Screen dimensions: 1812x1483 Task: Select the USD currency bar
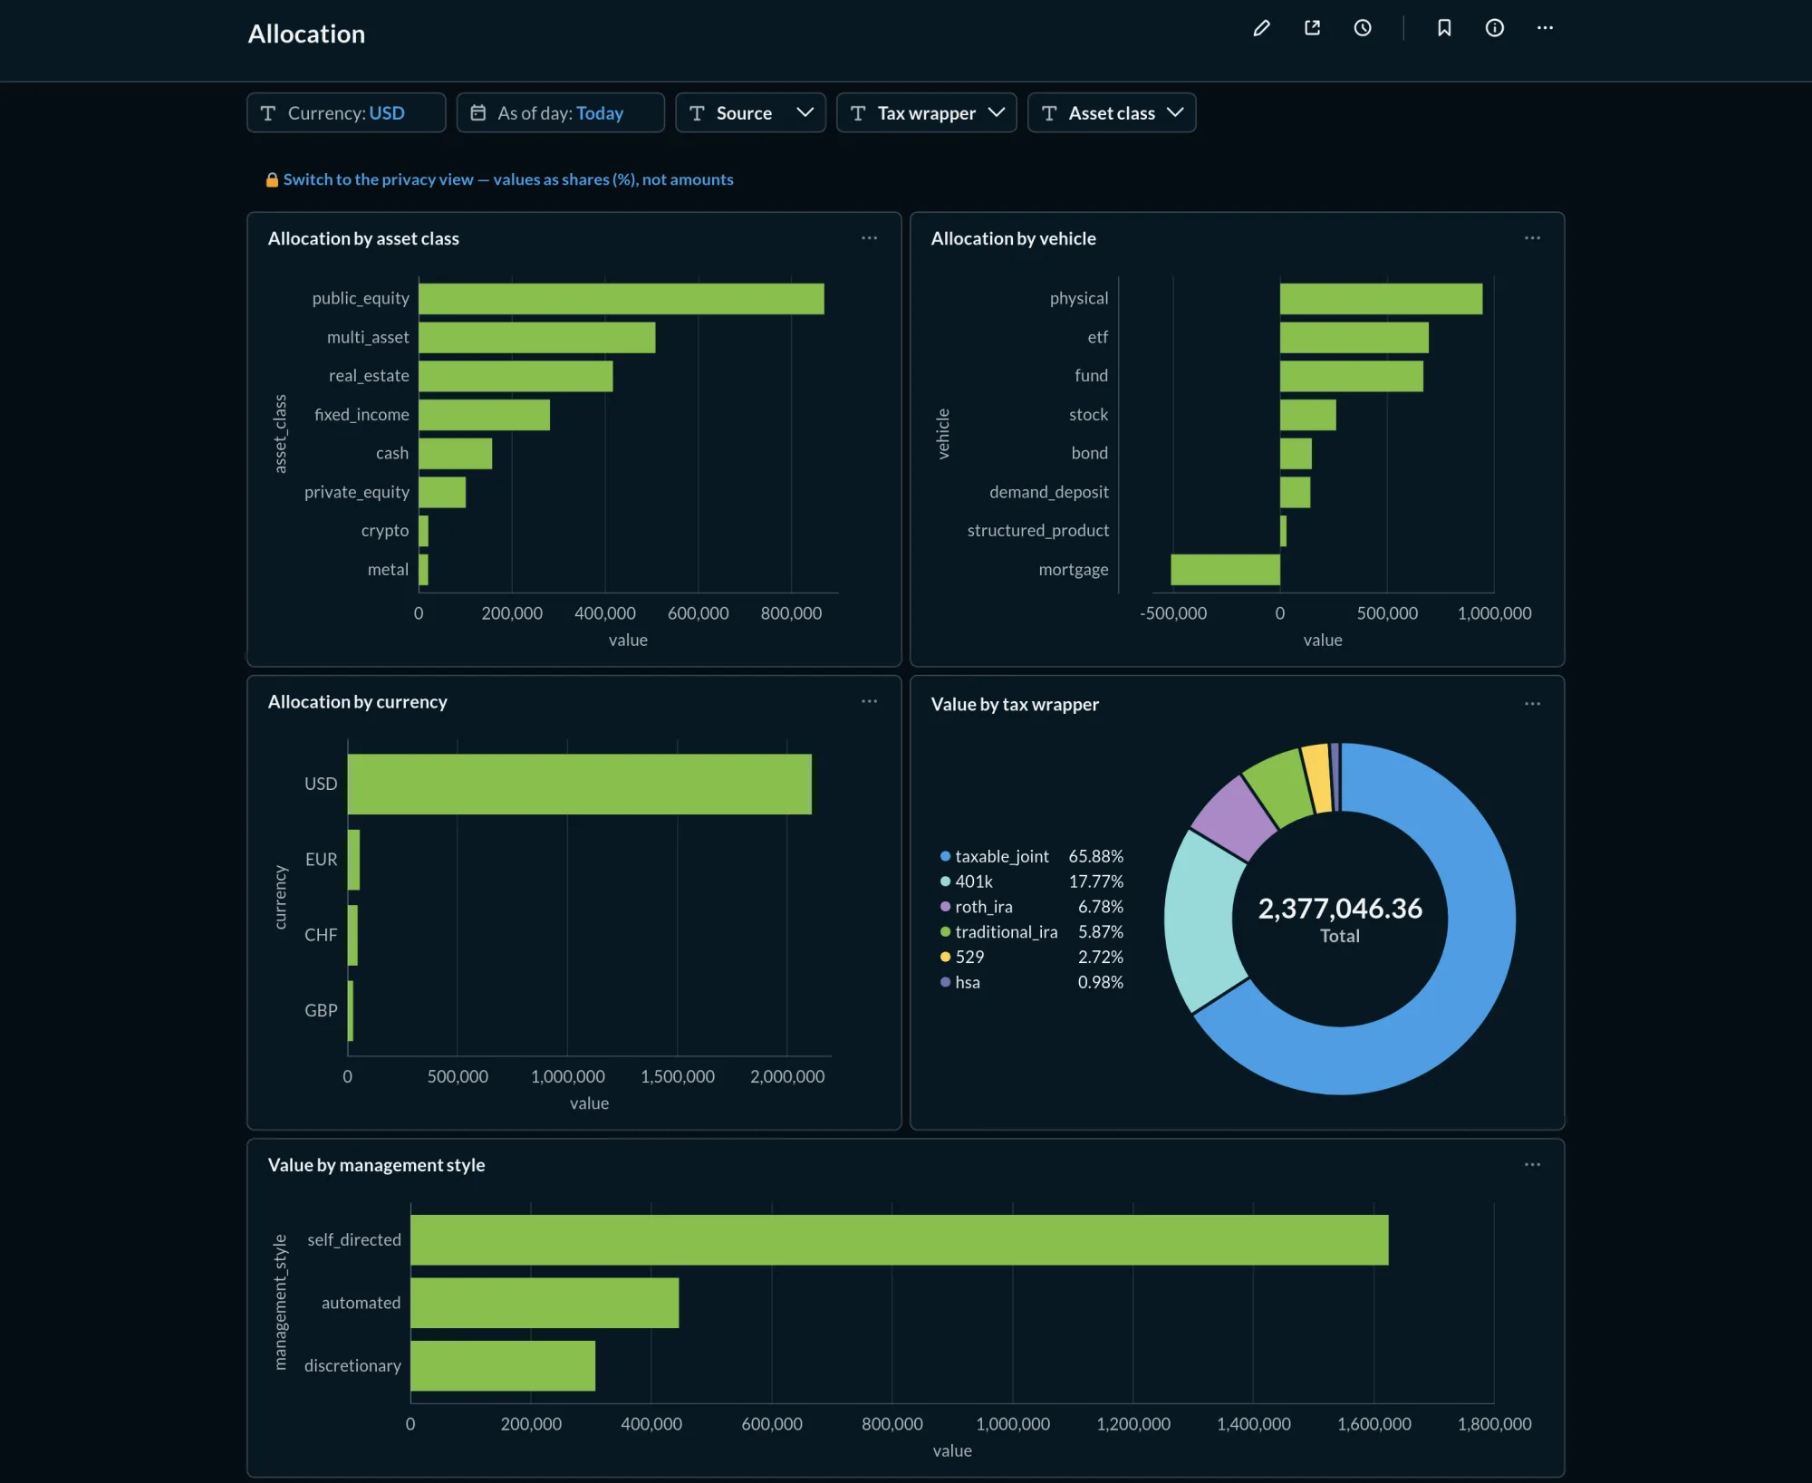580,785
